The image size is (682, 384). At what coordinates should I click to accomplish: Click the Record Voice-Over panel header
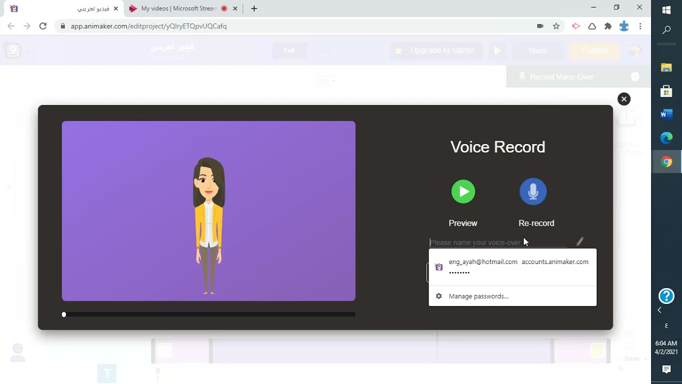(578, 77)
